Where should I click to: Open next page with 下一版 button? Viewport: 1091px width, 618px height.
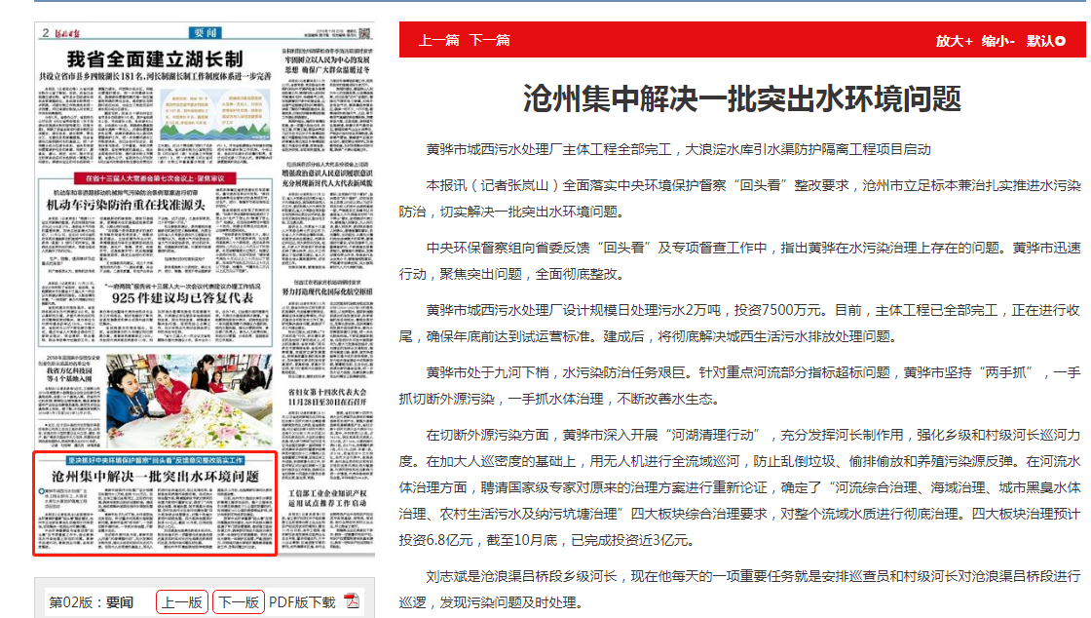click(239, 602)
